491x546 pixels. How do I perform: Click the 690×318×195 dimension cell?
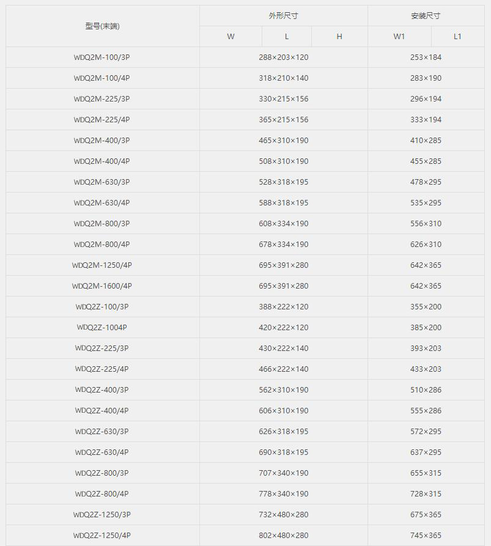point(284,452)
